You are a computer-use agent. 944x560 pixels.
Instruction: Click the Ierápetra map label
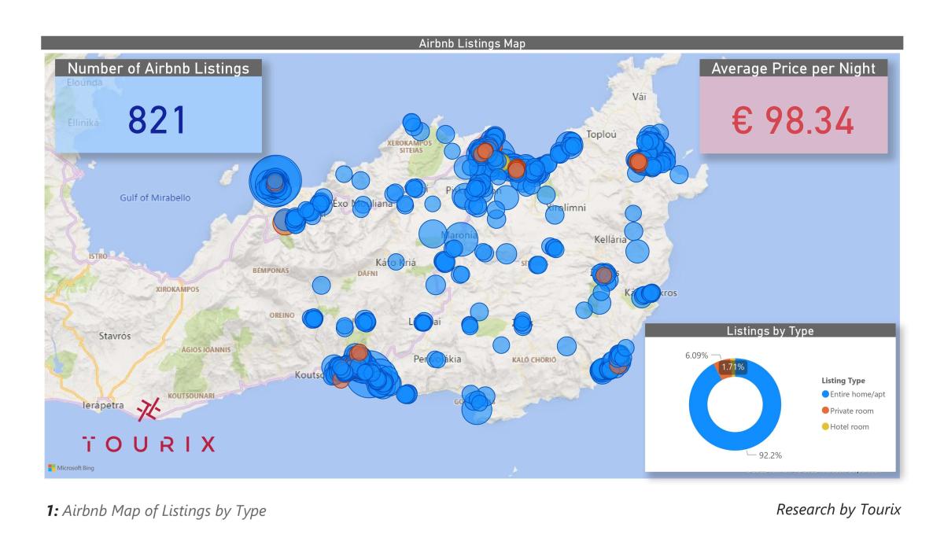(103, 404)
